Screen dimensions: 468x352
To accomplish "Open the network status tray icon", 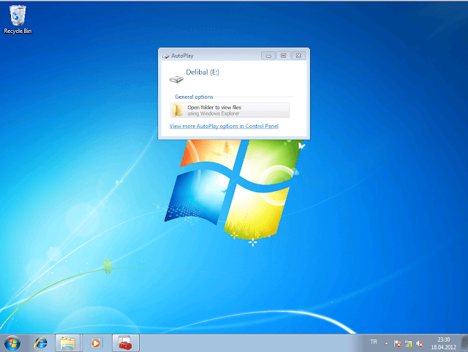I will click(x=408, y=342).
